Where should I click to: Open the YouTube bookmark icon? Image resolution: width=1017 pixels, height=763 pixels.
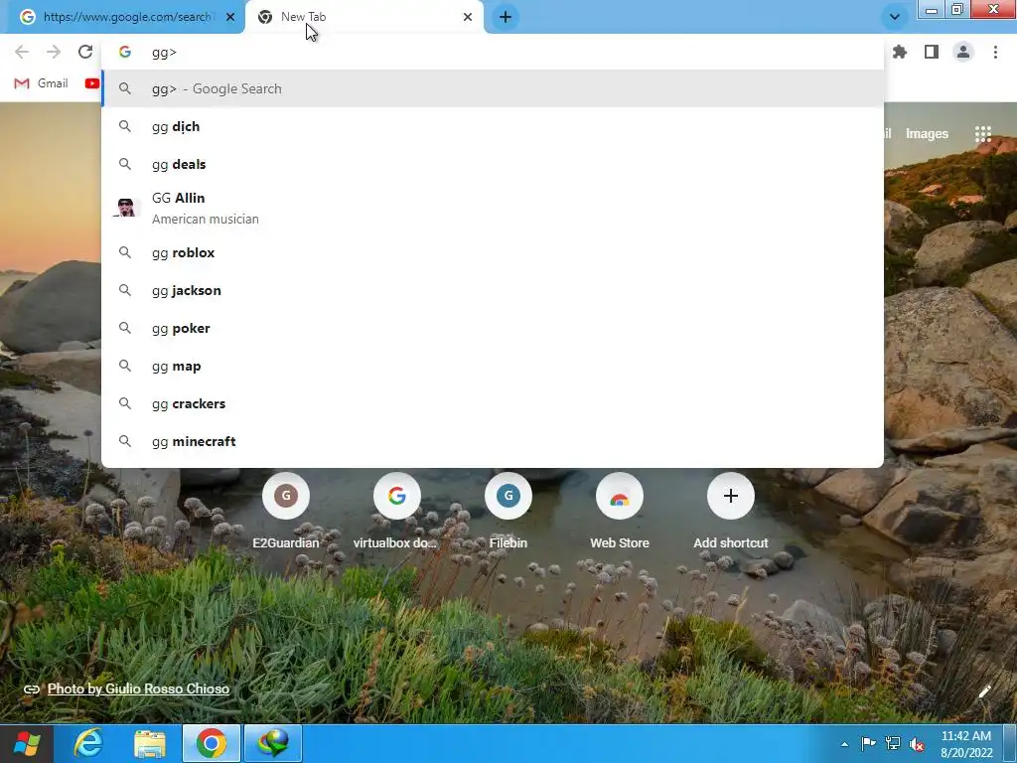[x=92, y=83]
